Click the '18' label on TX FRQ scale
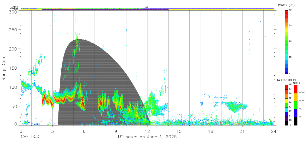The width and height of the screenshot is (308, 142). coord(290,84)
